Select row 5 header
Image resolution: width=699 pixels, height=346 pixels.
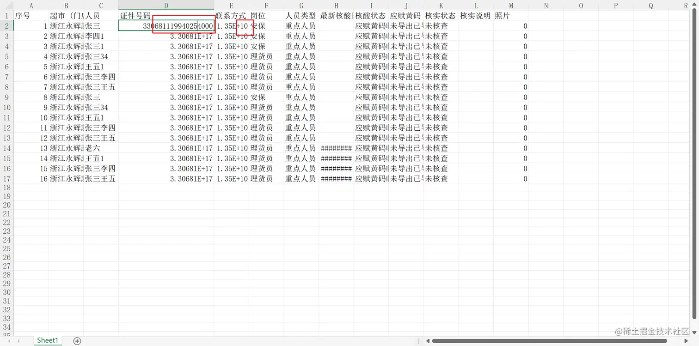(x=6, y=56)
